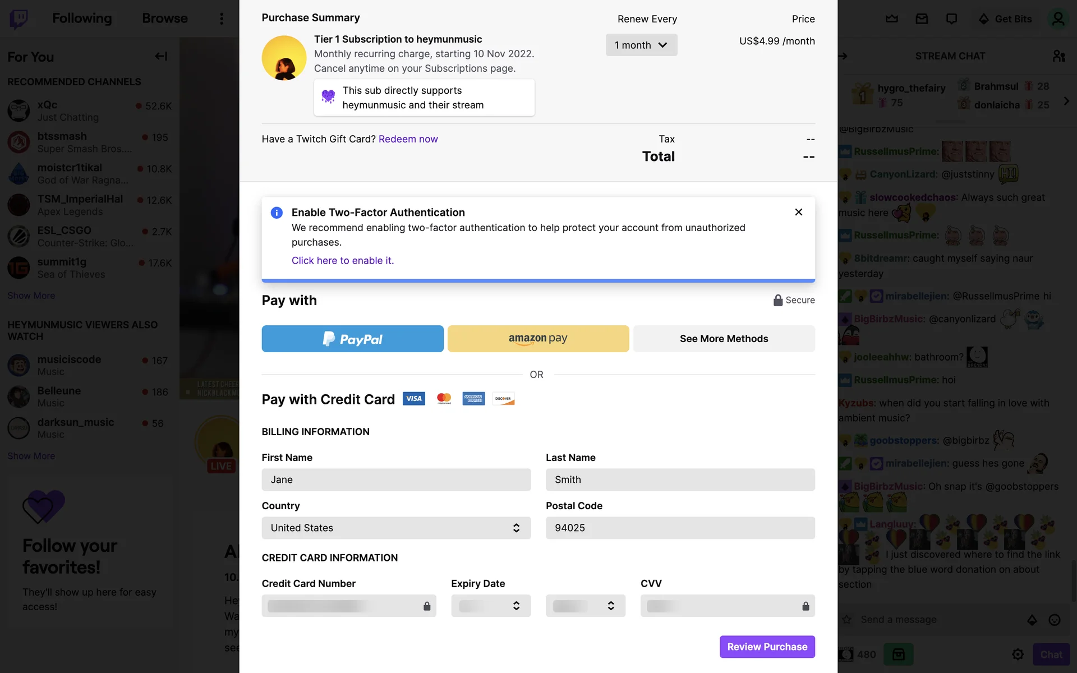This screenshot has height=673, width=1077.
Task: Open the Browse tab
Action: coord(165,19)
